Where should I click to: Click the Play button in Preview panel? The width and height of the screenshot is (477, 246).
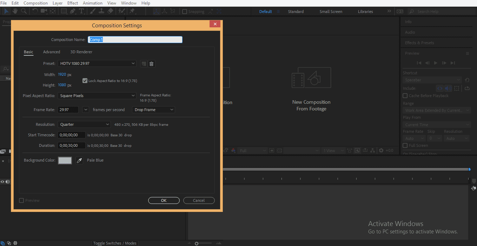point(436,63)
